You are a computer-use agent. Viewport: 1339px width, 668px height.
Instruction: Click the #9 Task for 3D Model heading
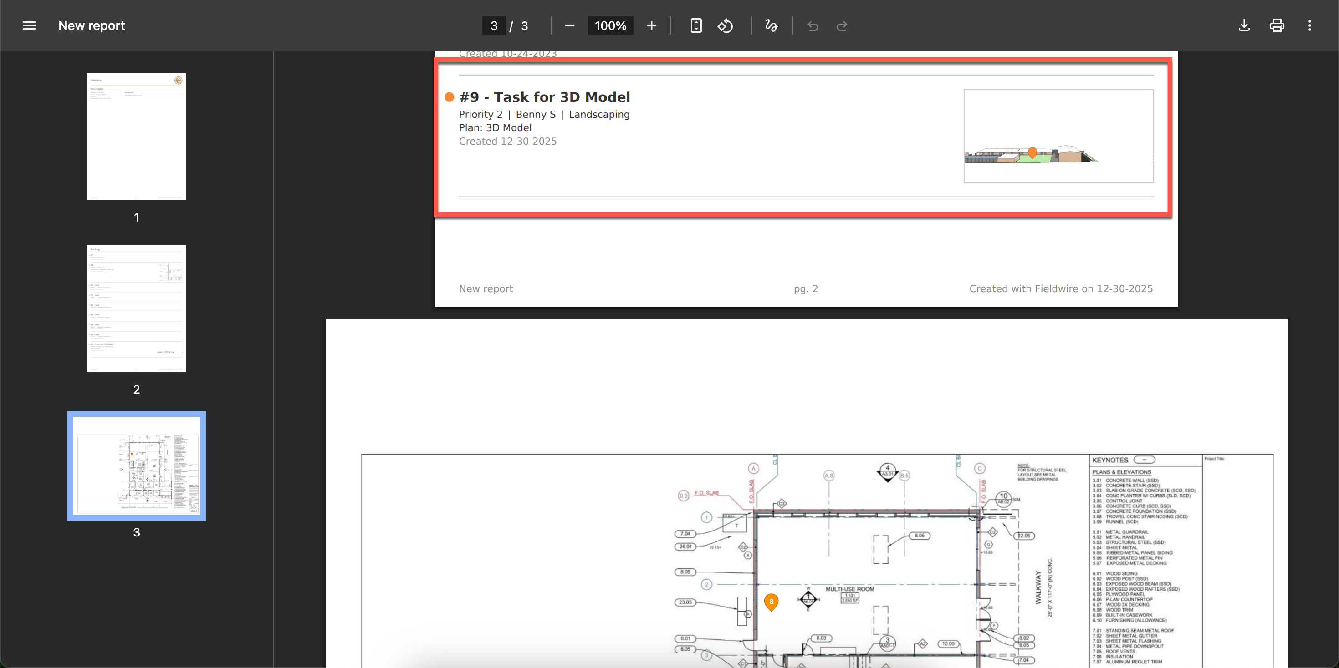pyautogui.click(x=544, y=97)
